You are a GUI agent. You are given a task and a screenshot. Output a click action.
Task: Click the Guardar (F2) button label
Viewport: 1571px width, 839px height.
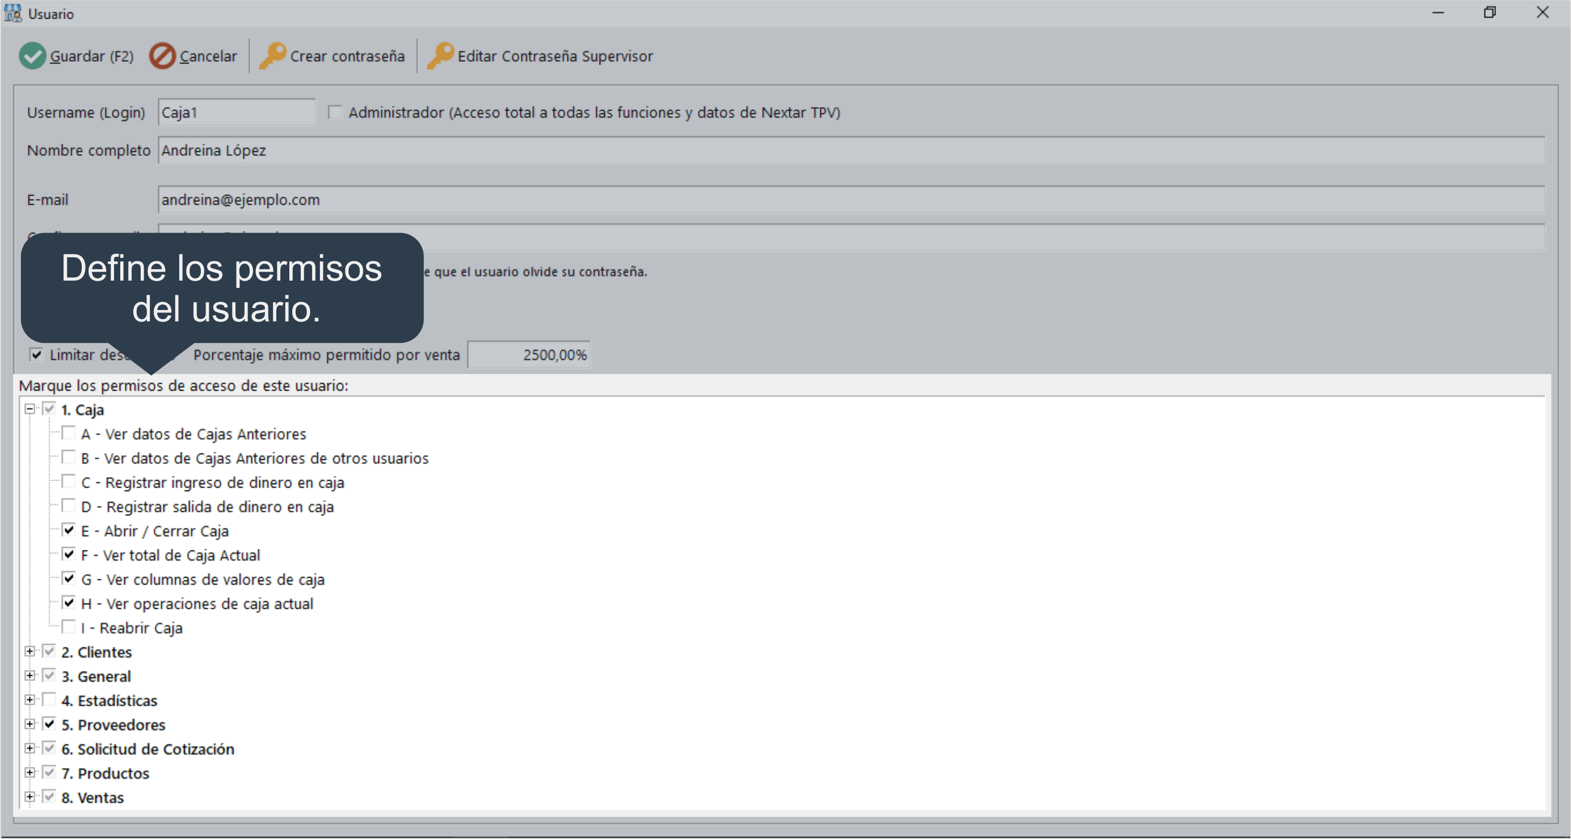tap(91, 56)
